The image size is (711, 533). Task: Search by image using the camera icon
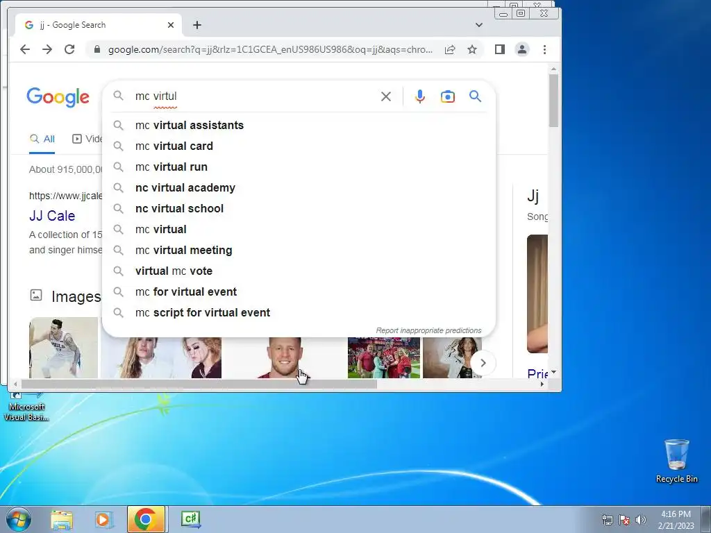pyautogui.click(x=448, y=96)
